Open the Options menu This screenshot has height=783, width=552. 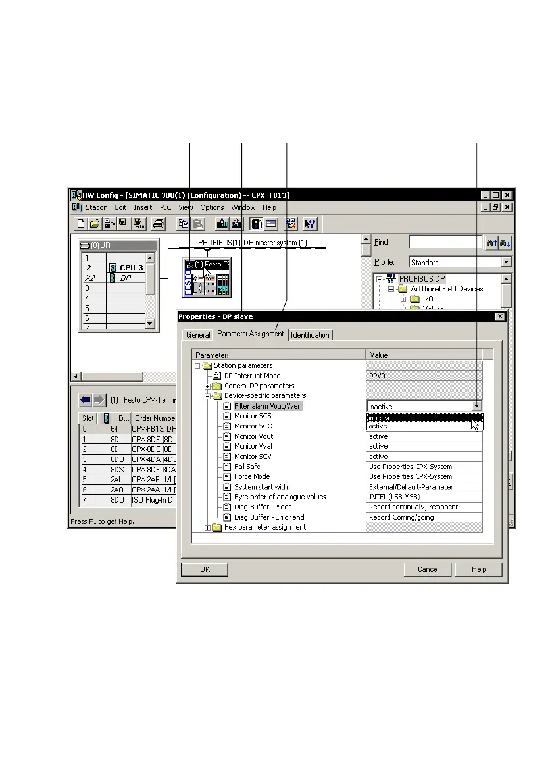[x=212, y=207]
